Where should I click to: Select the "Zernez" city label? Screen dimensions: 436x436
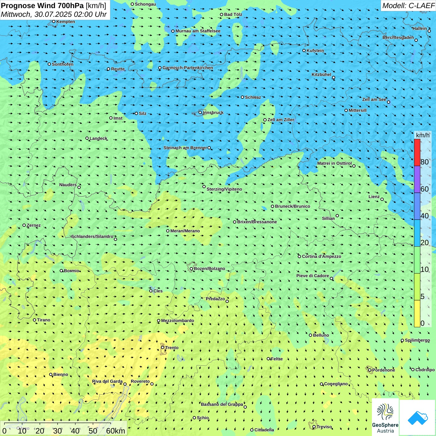point(34,225)
